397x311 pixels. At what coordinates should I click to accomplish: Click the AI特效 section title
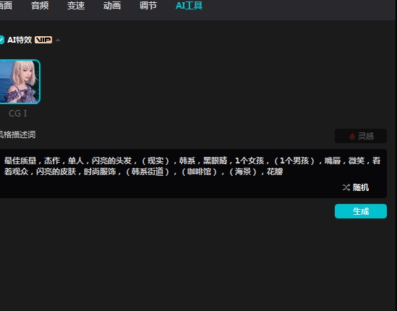(x=20, y=40)
